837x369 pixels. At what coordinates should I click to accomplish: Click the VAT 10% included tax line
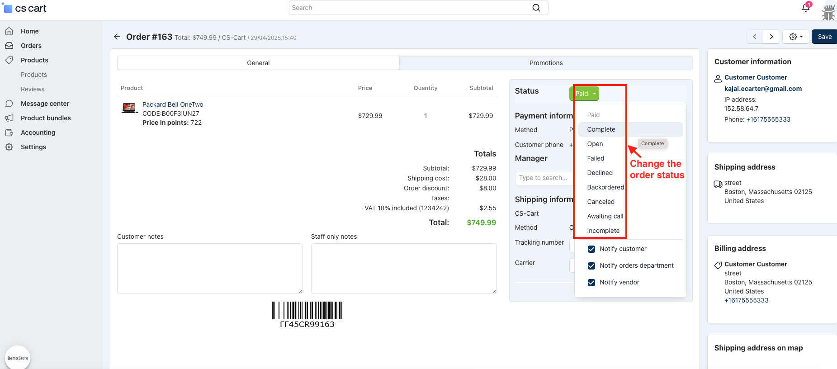[x=405, y=208]
